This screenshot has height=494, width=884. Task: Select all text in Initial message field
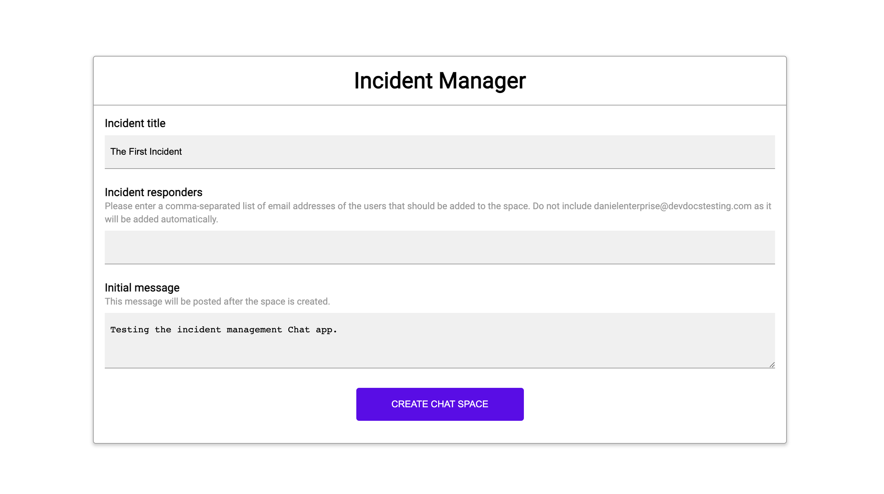224,330
